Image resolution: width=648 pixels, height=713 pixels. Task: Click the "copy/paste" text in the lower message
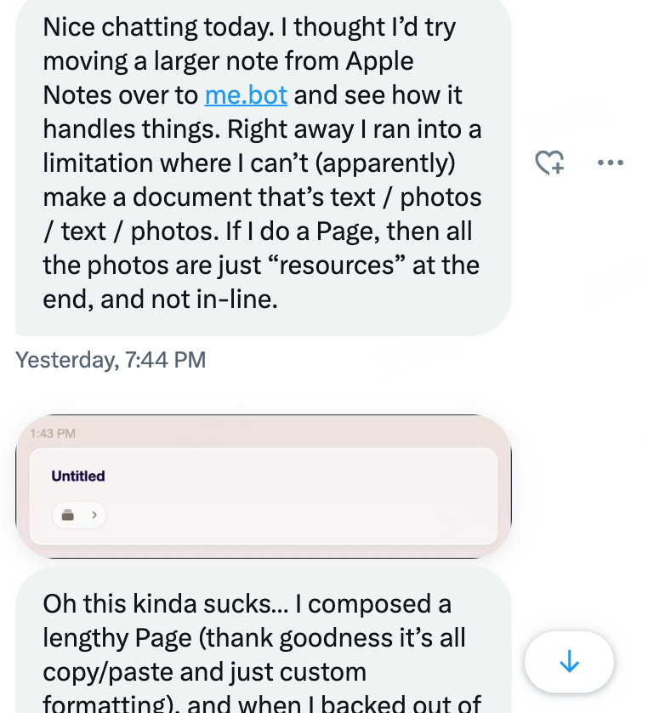pyautogui.click(x=102, y=671)
